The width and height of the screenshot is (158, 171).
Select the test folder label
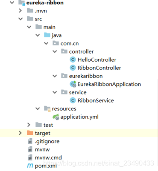pyautogui.click(x=48, y=125)
